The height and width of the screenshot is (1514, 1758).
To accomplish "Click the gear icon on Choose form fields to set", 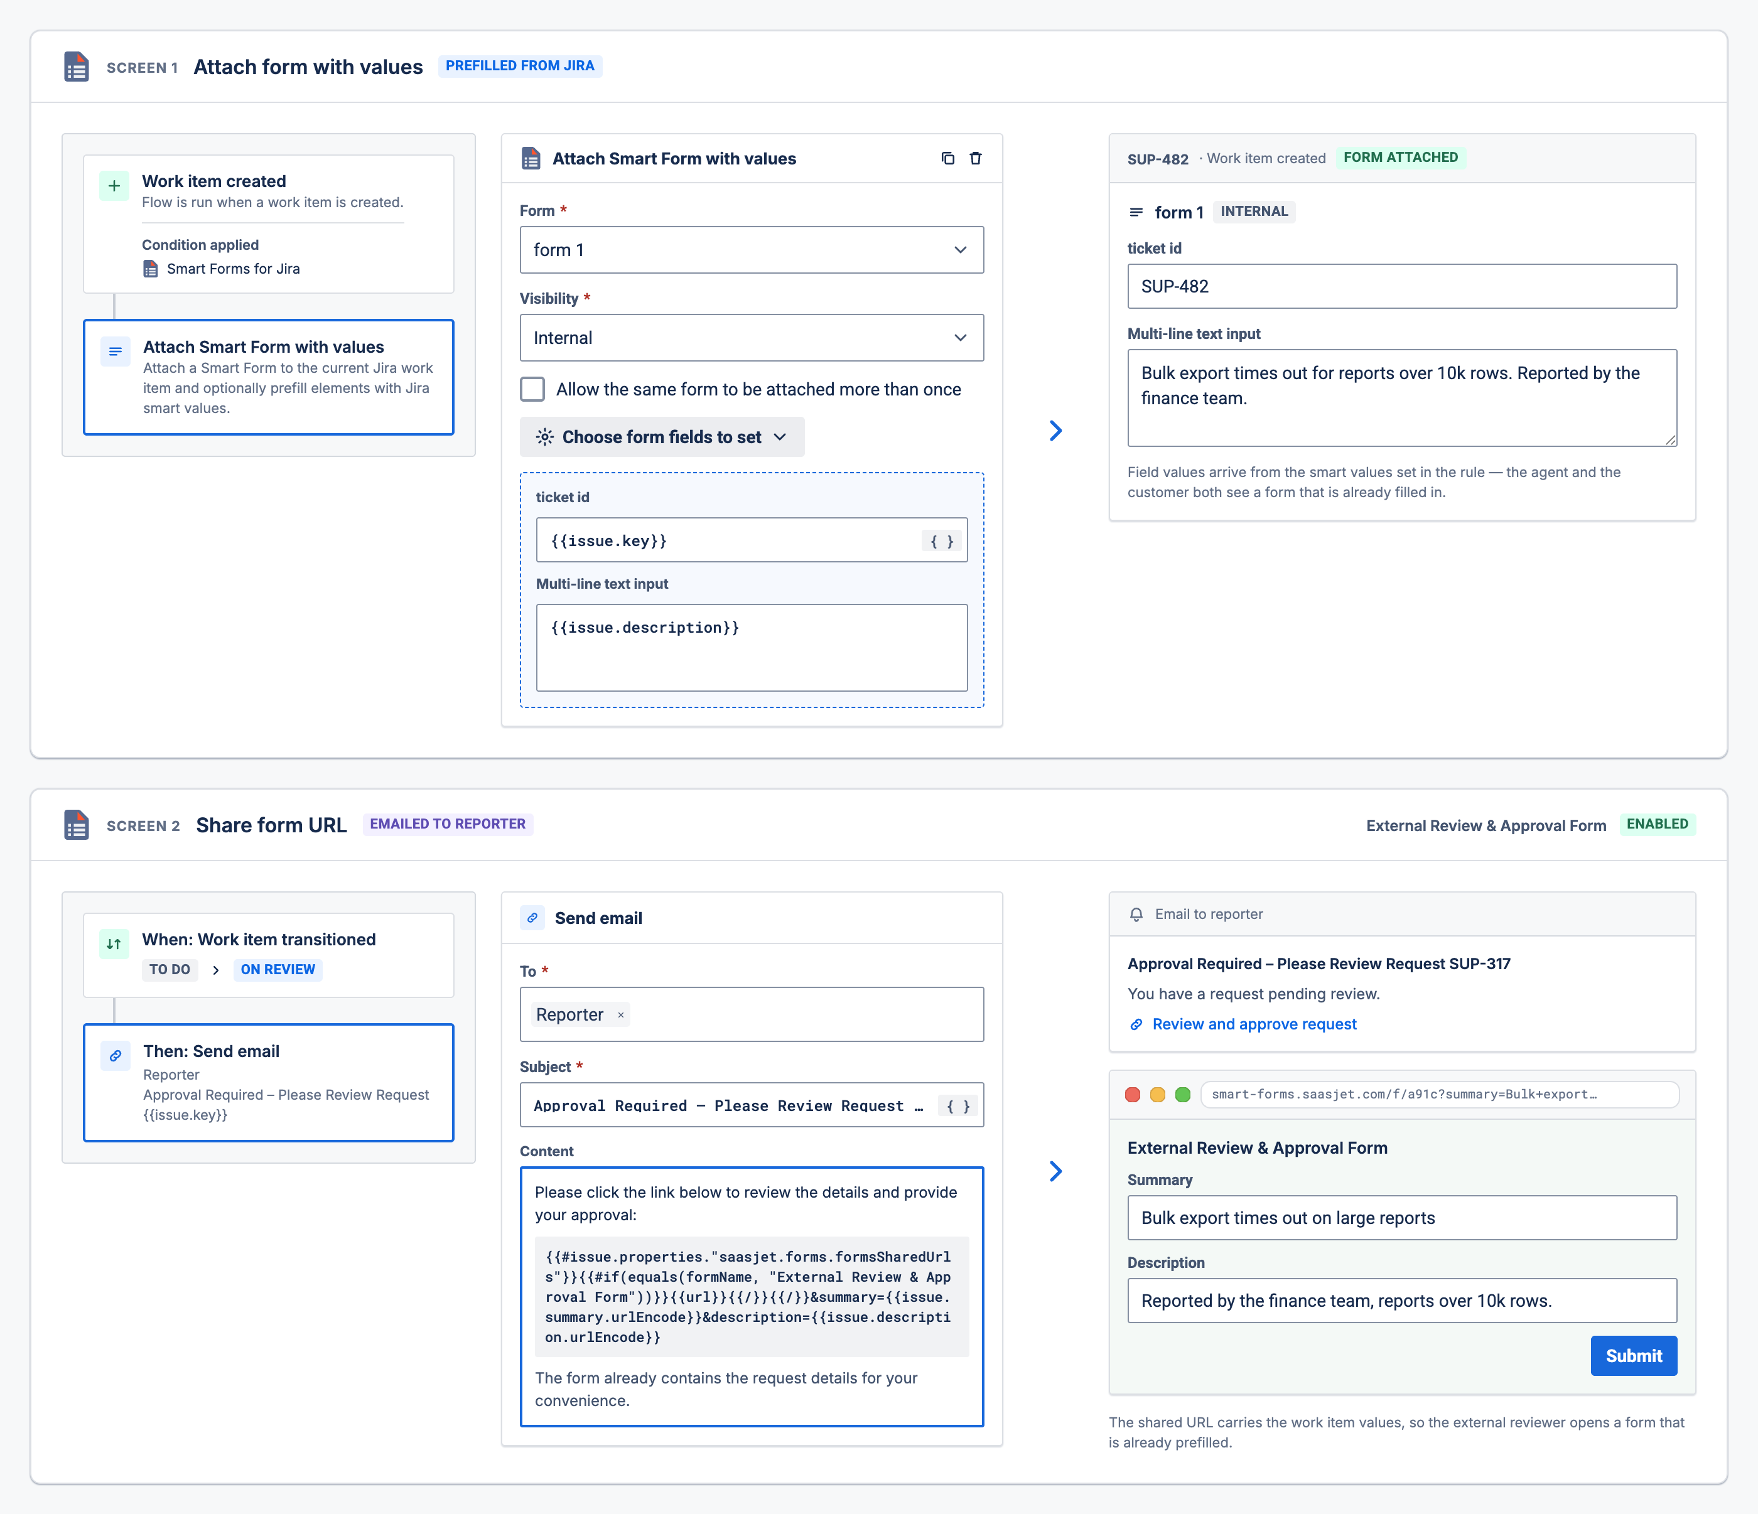I will [x=545, y=437].
